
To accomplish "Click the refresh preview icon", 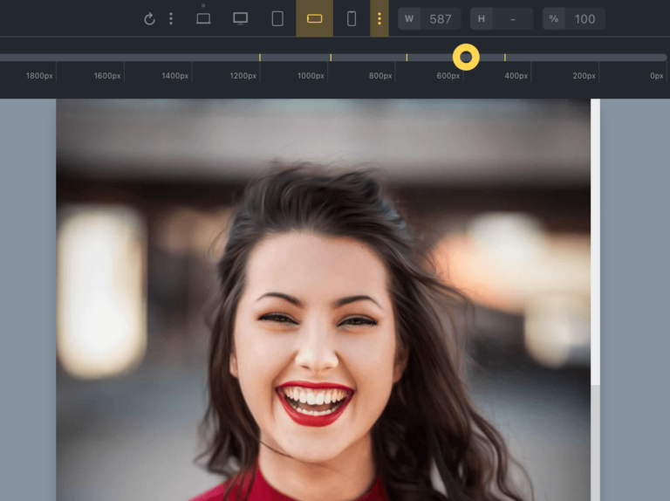I will coord(149,19).
